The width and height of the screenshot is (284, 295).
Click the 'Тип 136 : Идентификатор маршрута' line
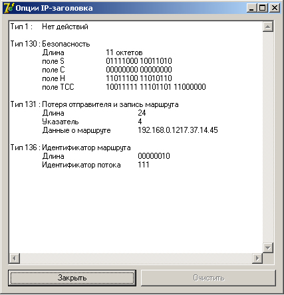(x=71, y=147)
